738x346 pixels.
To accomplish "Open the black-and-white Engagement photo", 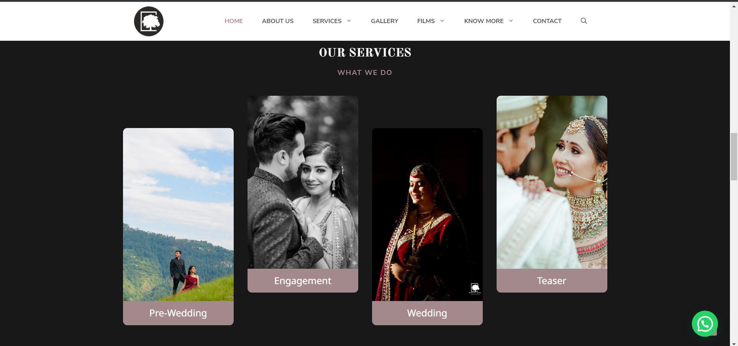I will pyautogui.click(x=303, y=182).
